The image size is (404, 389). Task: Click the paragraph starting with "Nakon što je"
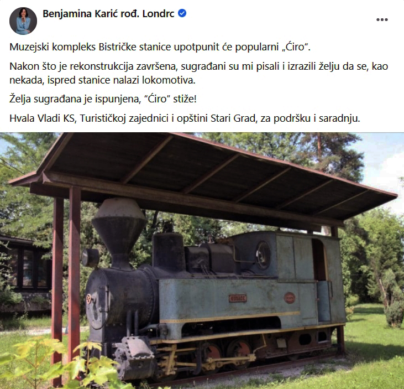click(x=198, y=73)
